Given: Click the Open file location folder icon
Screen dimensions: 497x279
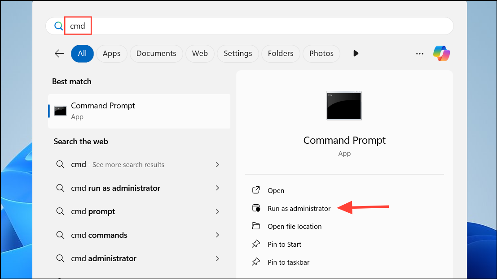Looking at the screenshot, I should 256,226.
